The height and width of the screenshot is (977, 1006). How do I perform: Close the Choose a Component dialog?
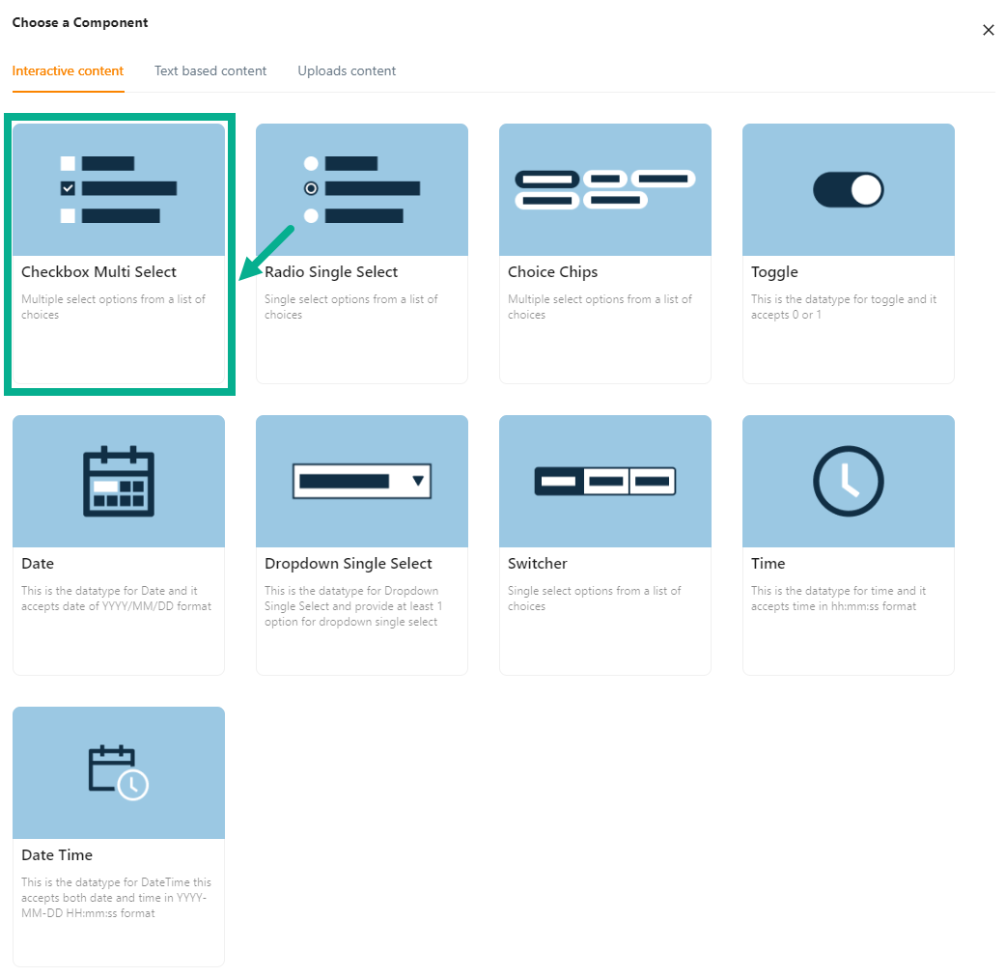tap(988, 30)
